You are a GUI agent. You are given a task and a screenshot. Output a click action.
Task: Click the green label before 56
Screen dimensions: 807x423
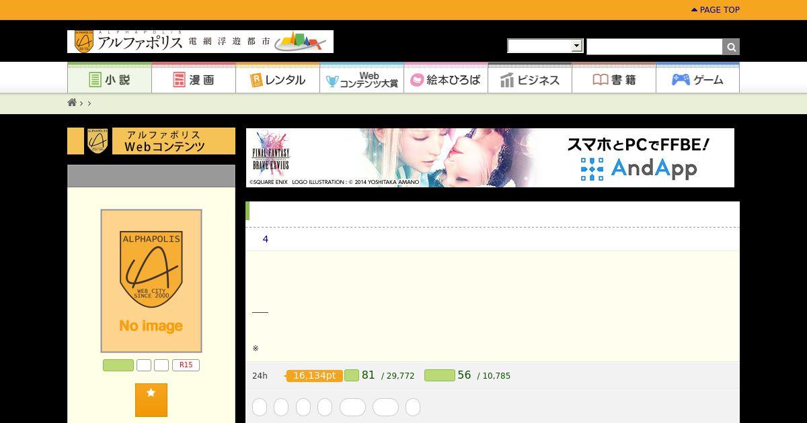tap(440, 375)
